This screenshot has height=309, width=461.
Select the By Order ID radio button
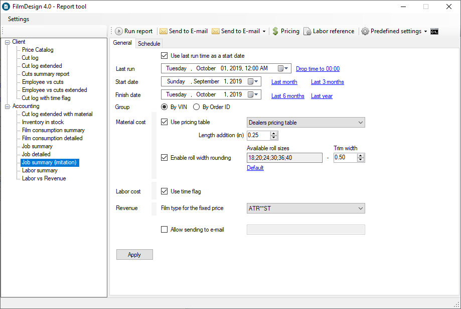196,107
